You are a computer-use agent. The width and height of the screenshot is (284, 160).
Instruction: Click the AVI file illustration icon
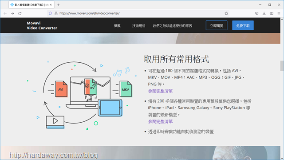(61, 89)
